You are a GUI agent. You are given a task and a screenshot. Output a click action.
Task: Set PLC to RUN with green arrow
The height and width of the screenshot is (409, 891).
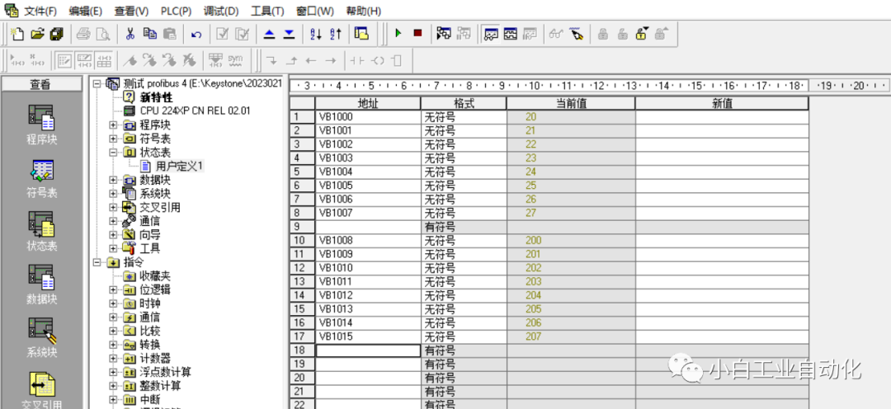point(398,34)
